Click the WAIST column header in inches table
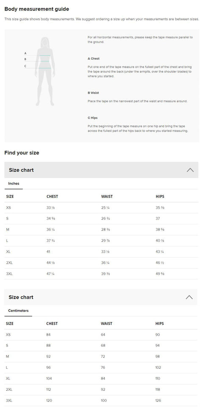The height and width of the screenshot is (415, 203). pyautogui.click(x=107, y=196)
